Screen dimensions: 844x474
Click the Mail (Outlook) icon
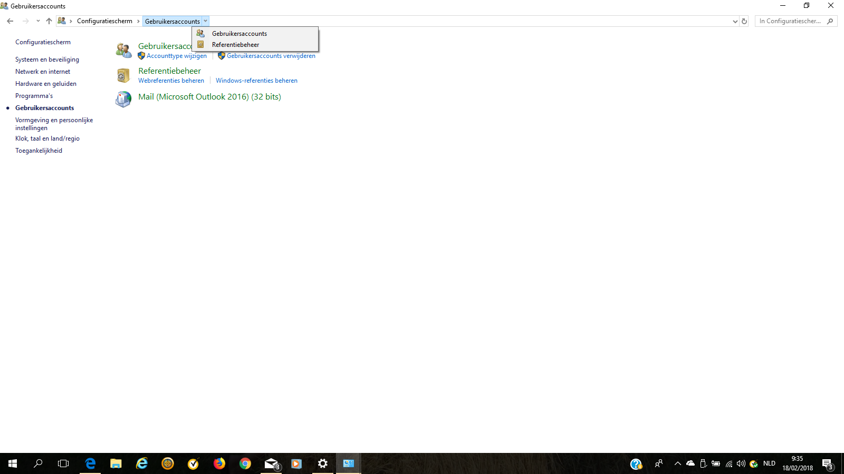[123, 98]
